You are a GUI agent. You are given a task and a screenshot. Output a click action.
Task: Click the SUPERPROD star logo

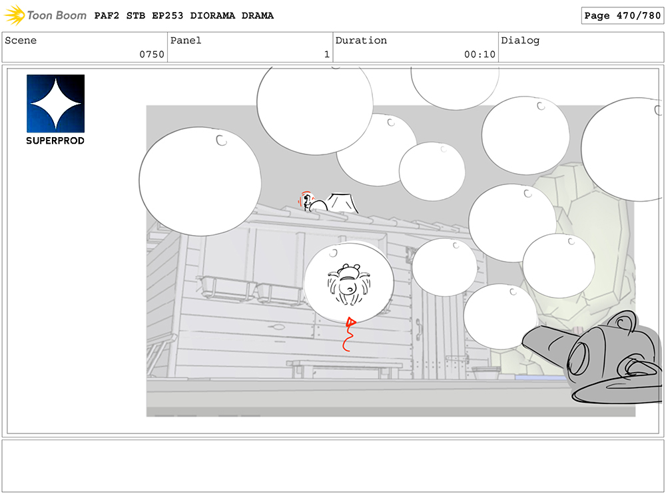tap(56, 104)
